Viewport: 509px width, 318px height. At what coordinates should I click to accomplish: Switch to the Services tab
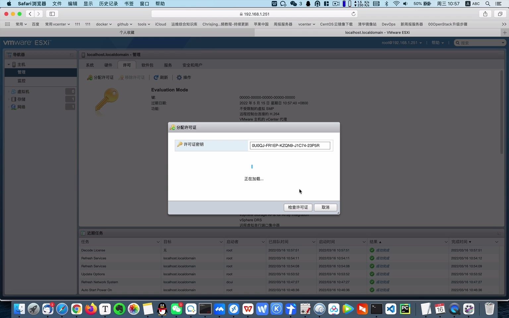tap(168, 65)
